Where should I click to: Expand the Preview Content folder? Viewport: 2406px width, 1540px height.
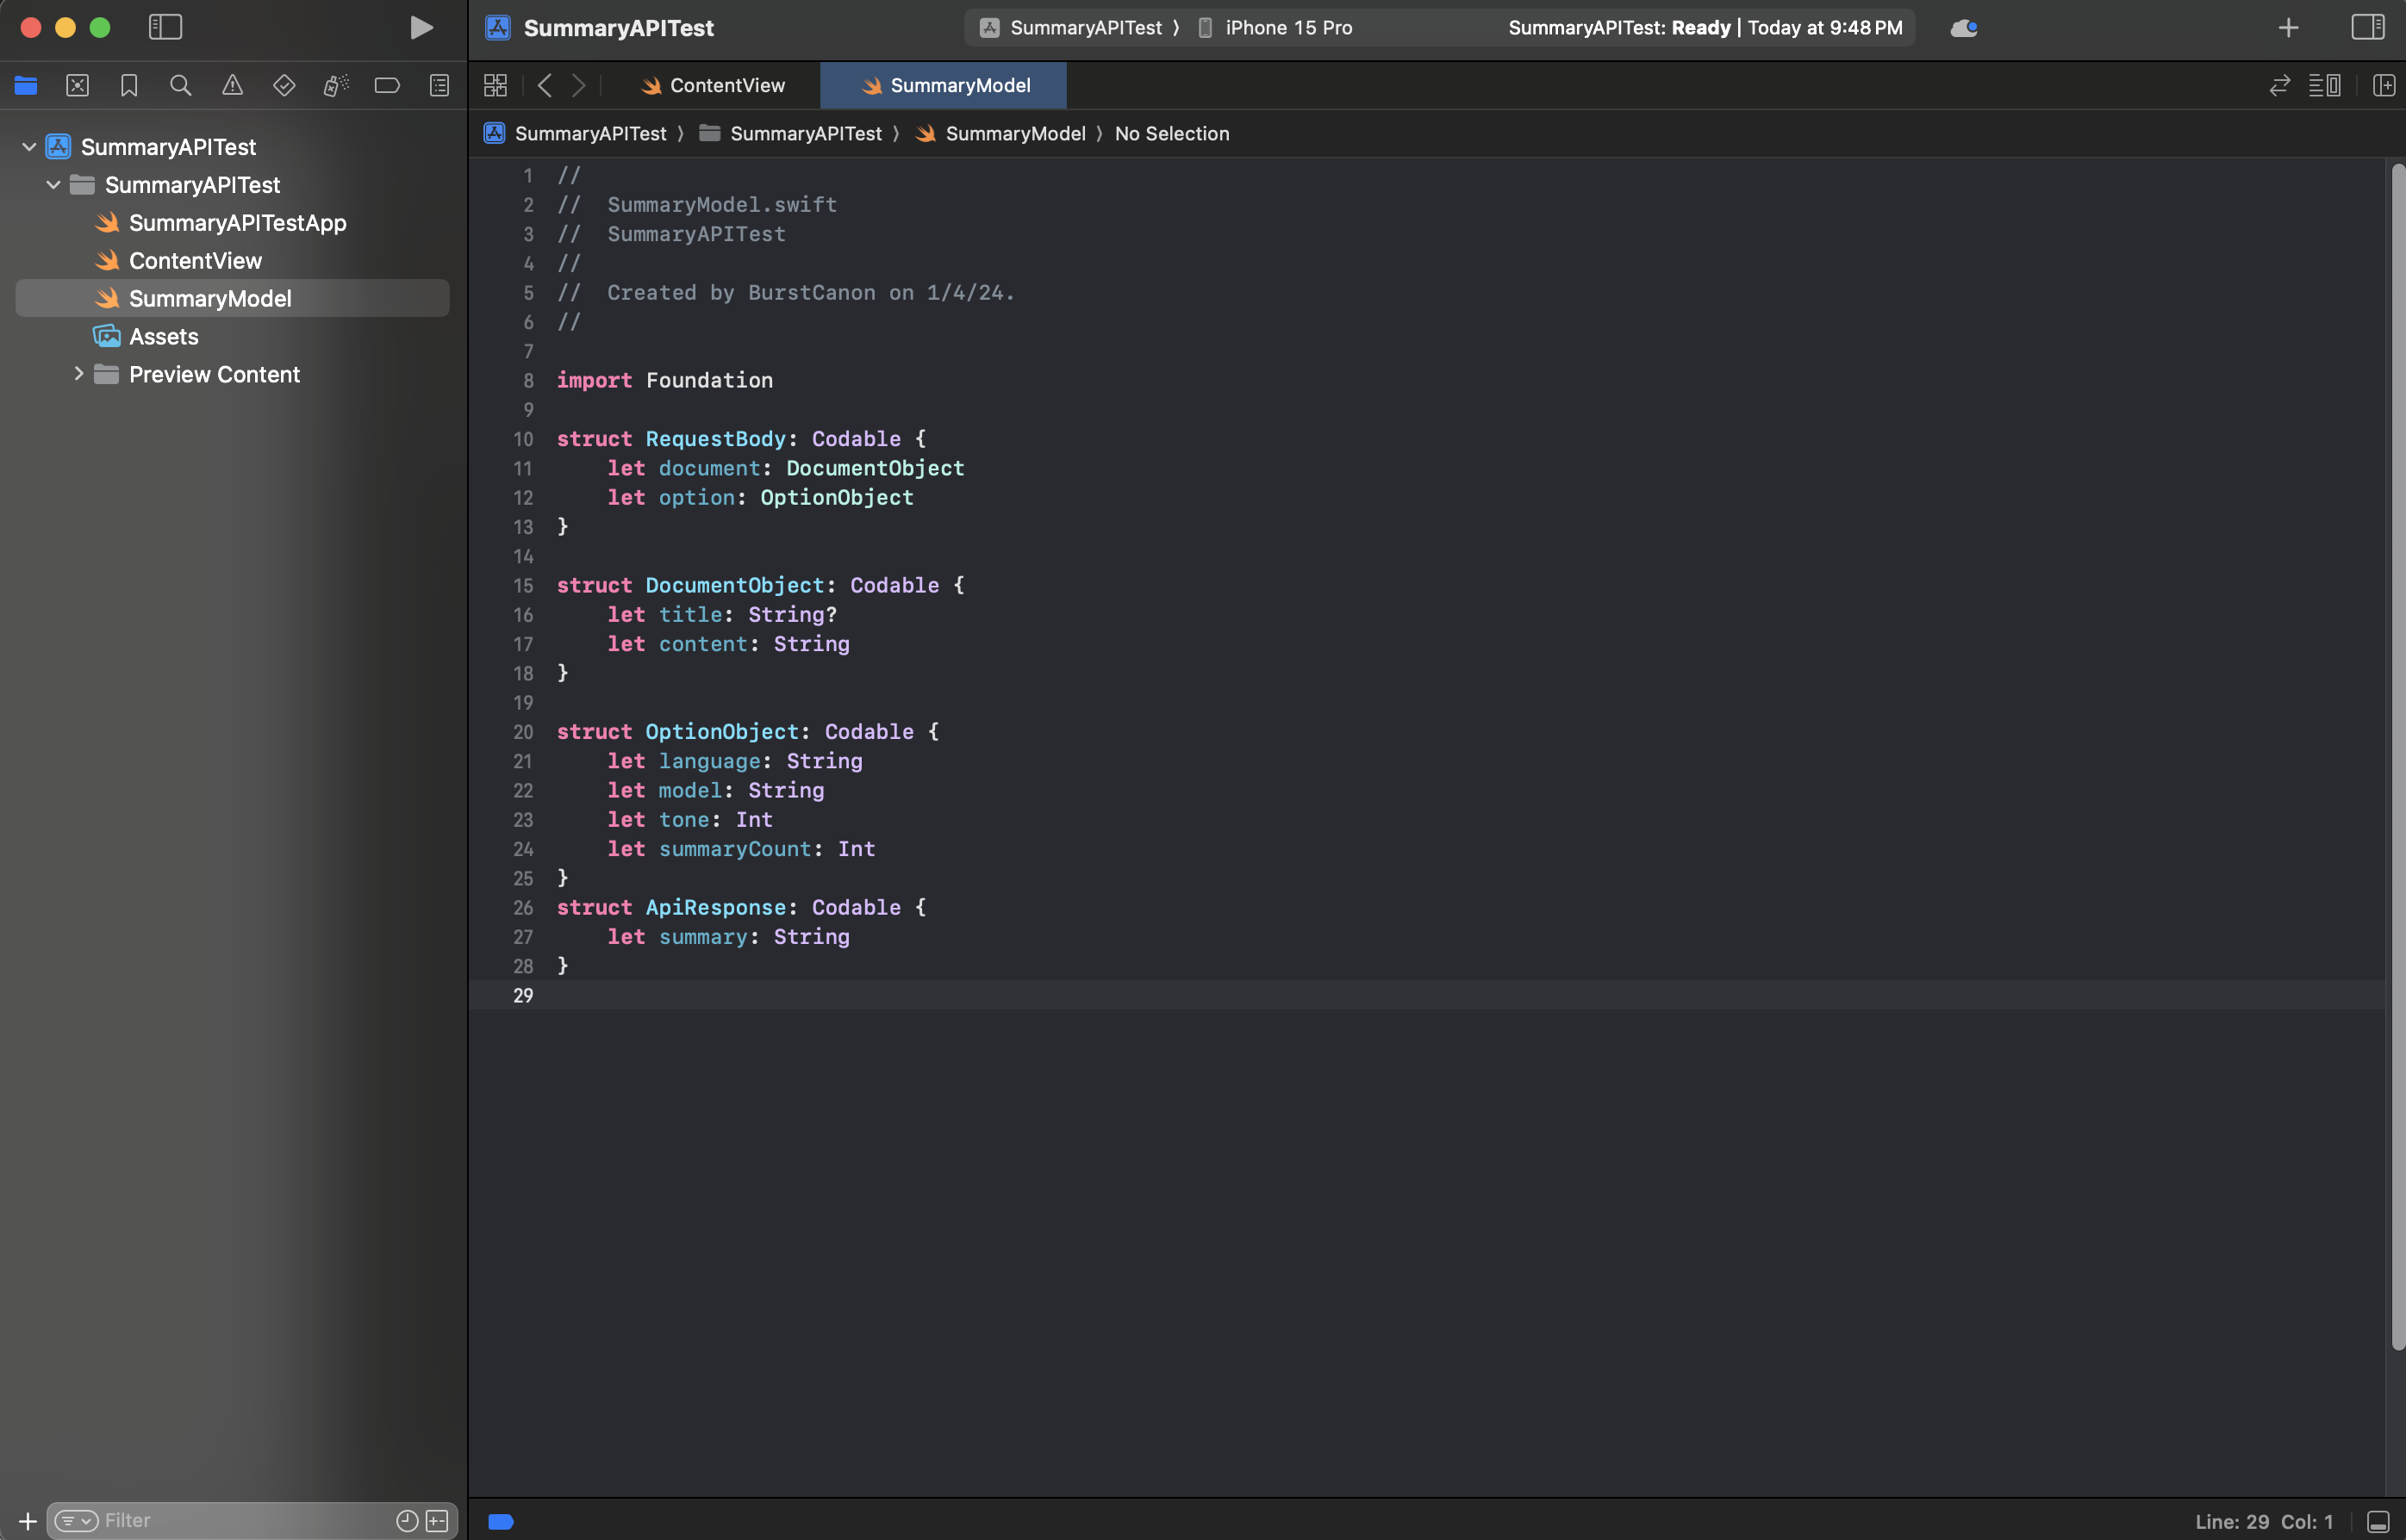(x=79, y=374)
